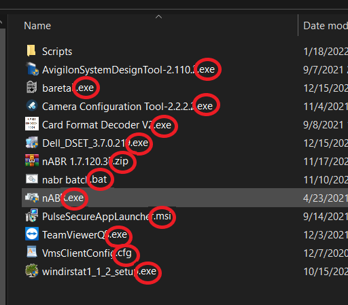348x305 pixels.
Task: Select the PulseSecureAppLauncher msi icon
Action: coord(32,215)
